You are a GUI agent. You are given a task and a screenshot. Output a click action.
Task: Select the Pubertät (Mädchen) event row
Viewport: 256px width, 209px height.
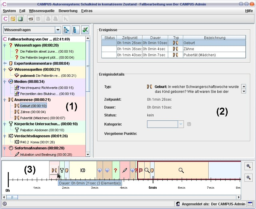[174, 55]
